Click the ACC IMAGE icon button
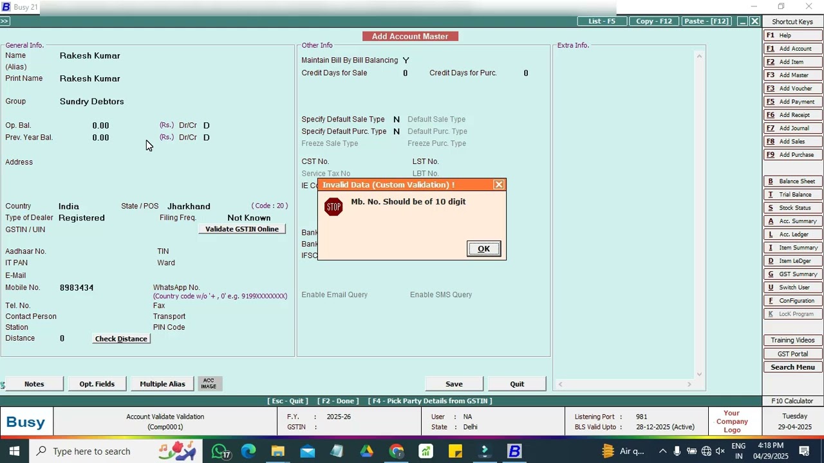 [x=209, y=384]
